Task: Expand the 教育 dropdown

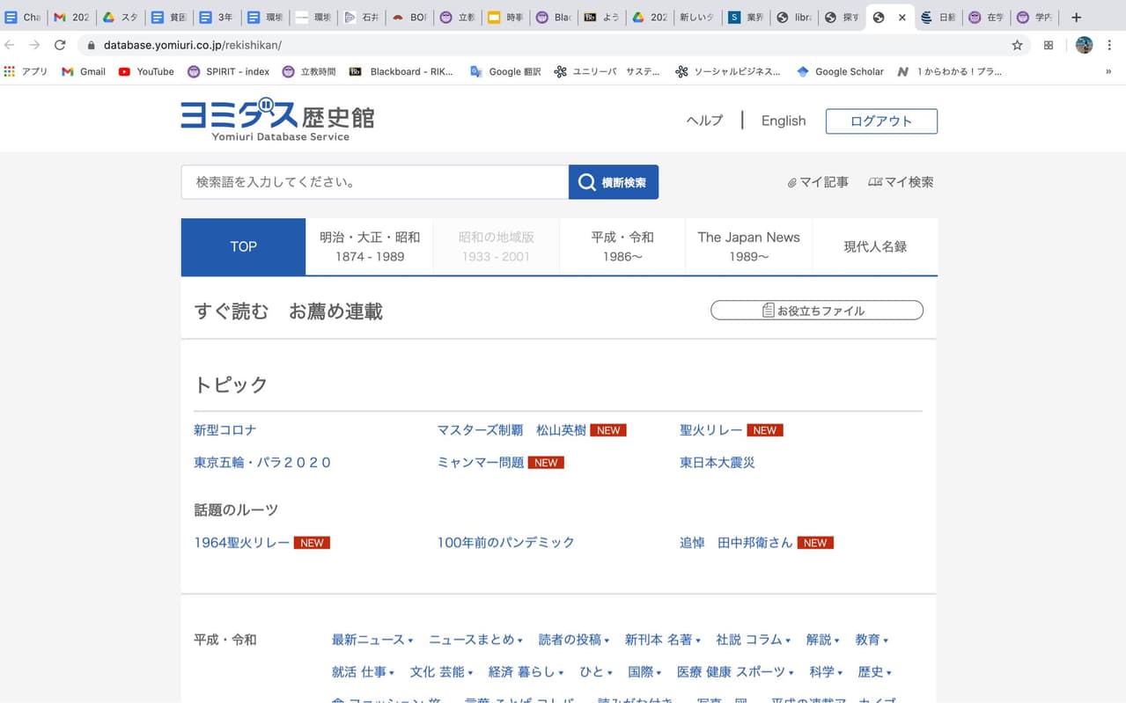Action: (872, 640)
